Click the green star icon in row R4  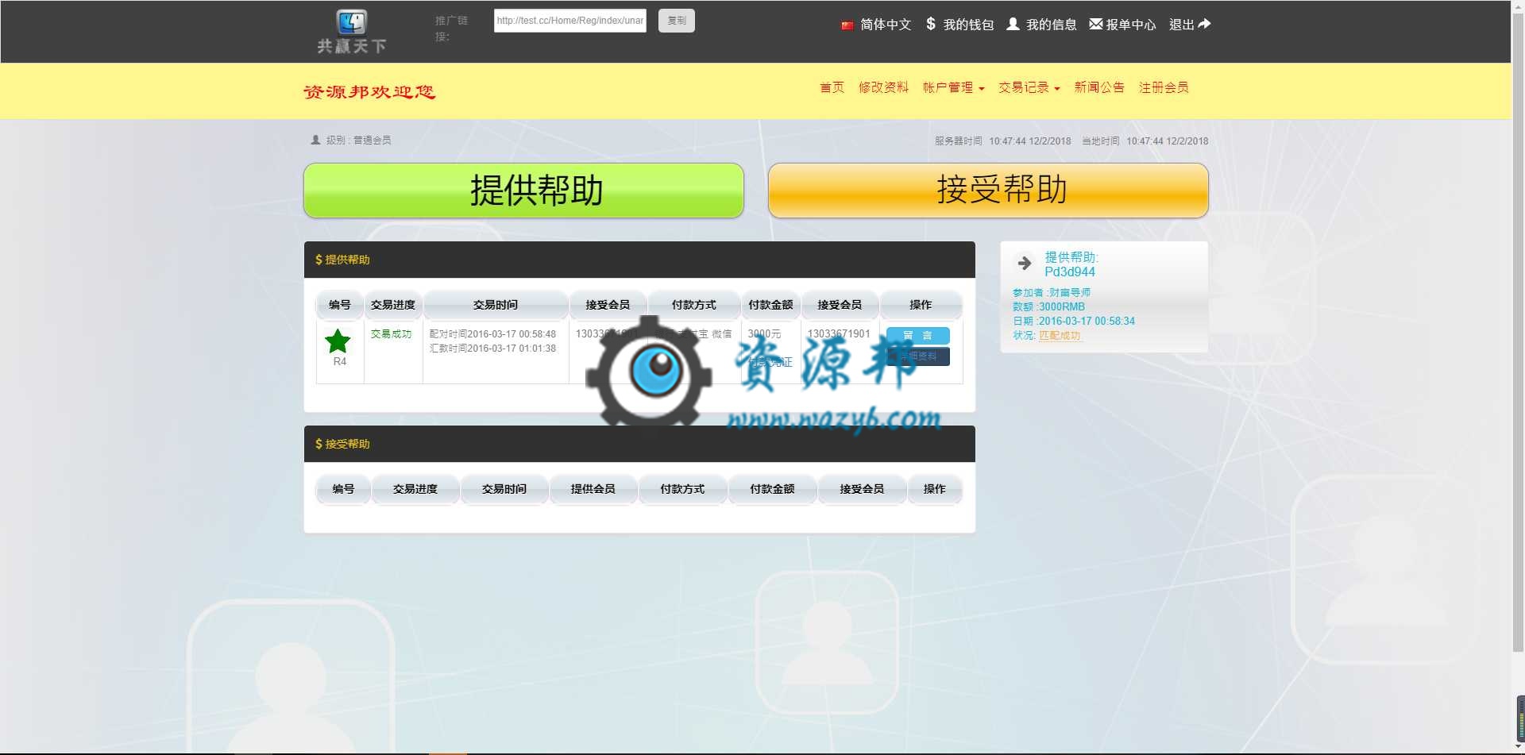pos(338,341)
